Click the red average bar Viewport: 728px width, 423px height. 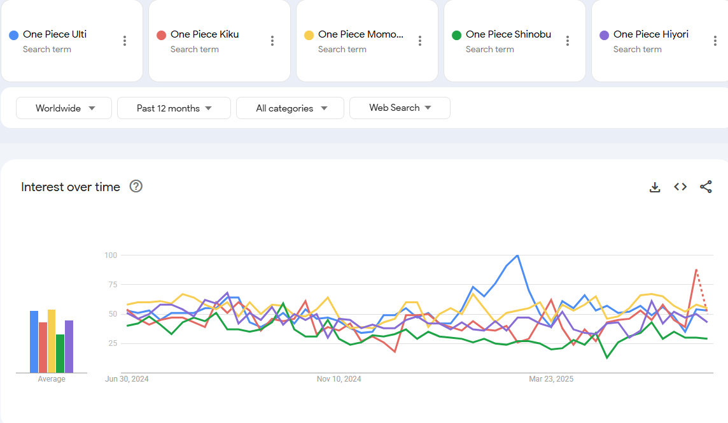(43, 347)
